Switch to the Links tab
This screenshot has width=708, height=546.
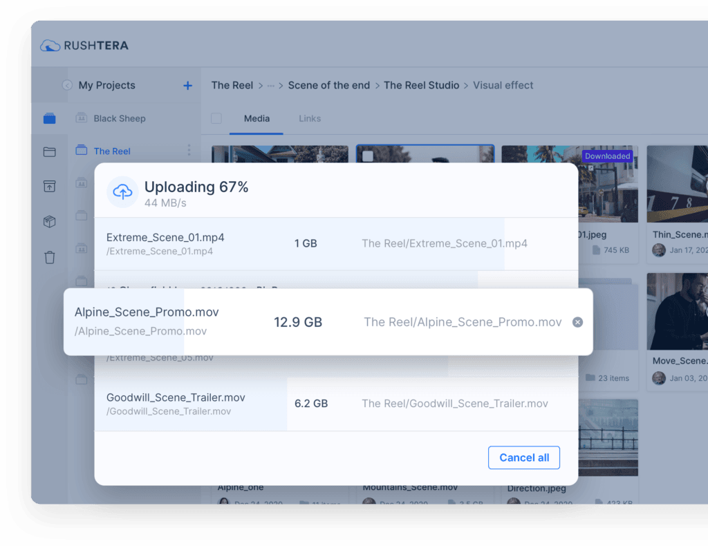click(310, 119)
